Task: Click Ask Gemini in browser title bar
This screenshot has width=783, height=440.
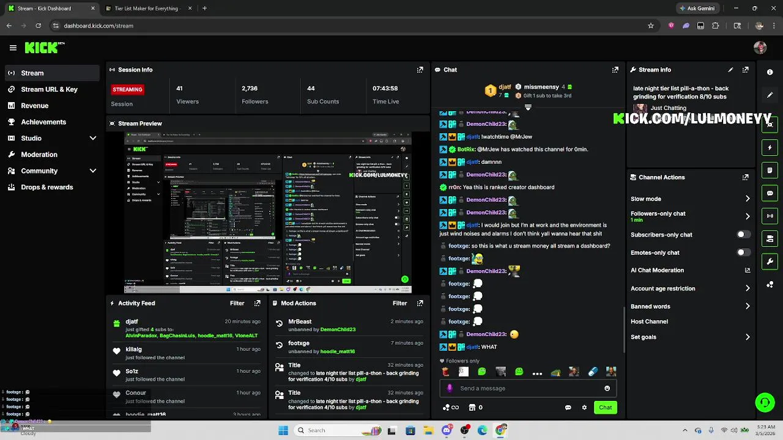Action: click(697, 9)
